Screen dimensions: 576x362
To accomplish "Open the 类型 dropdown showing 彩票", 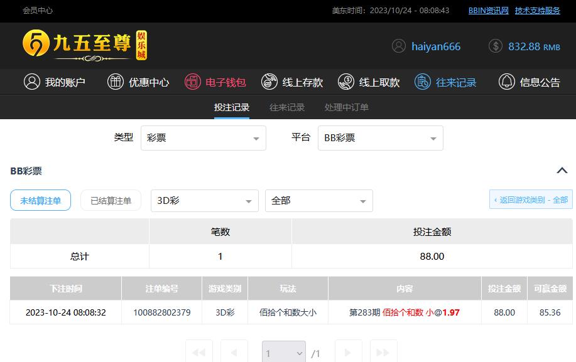I will pyautogui.click(x=203, y=138).
